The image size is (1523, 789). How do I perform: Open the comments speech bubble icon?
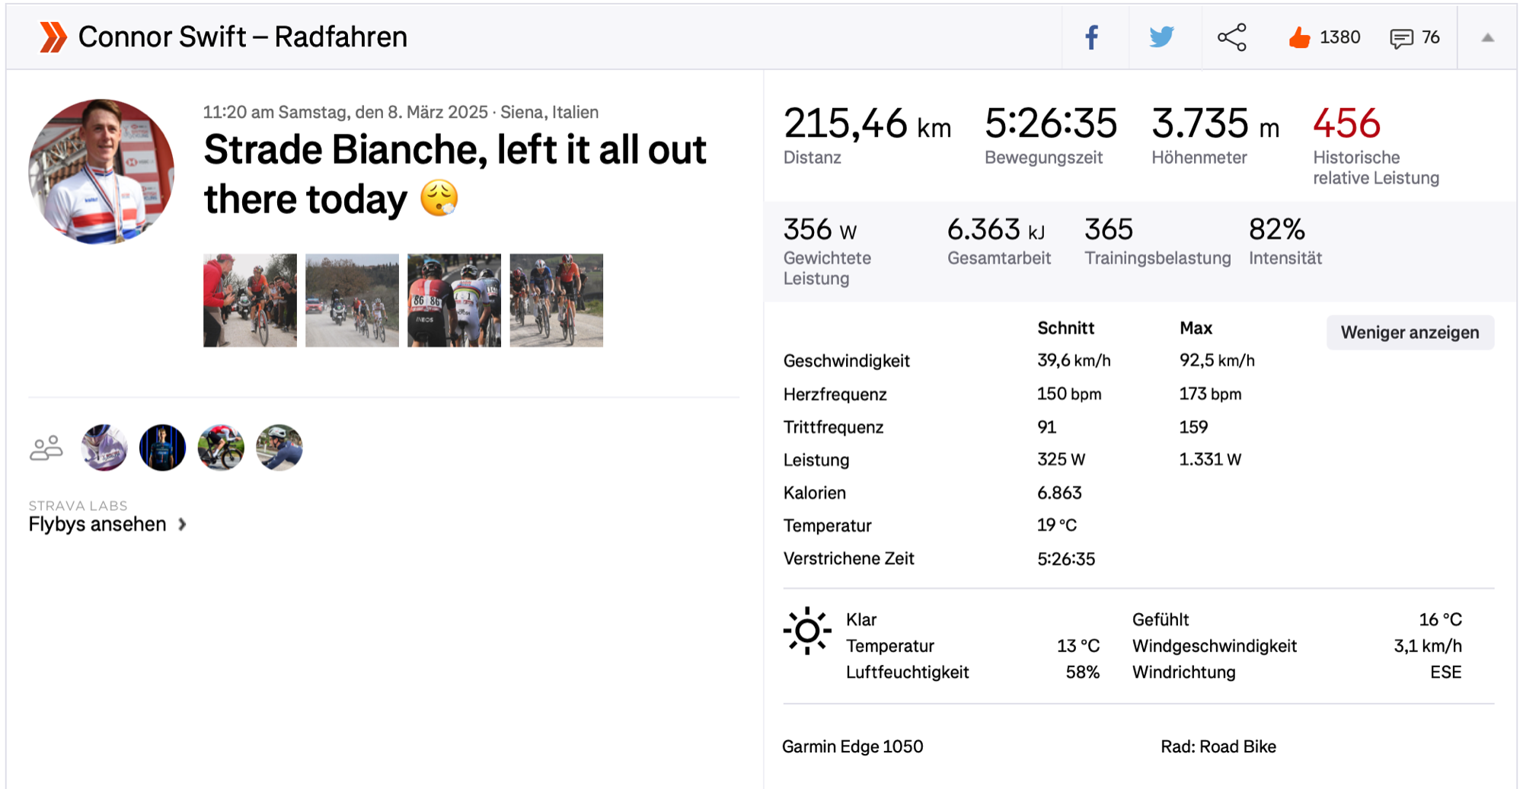pos(1401,38)
